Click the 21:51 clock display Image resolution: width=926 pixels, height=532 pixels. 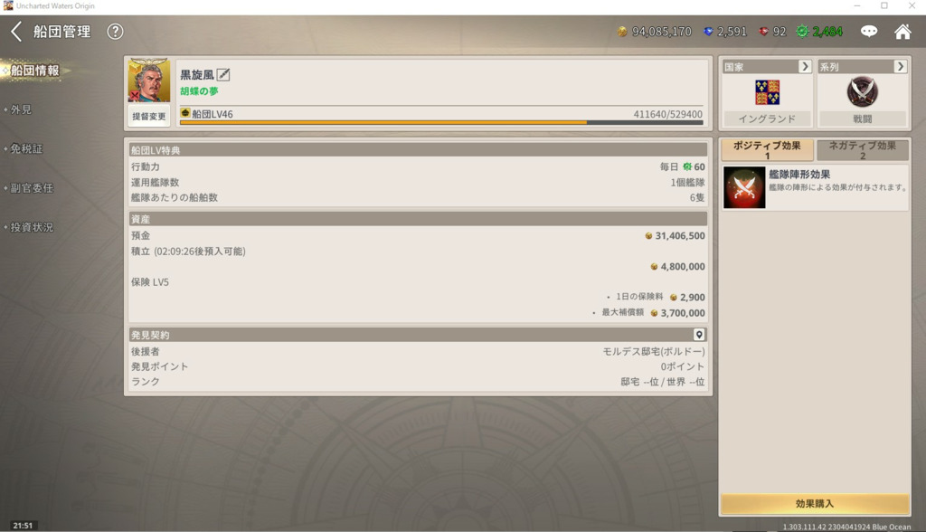pyautogui.click(x=23, y=525)
